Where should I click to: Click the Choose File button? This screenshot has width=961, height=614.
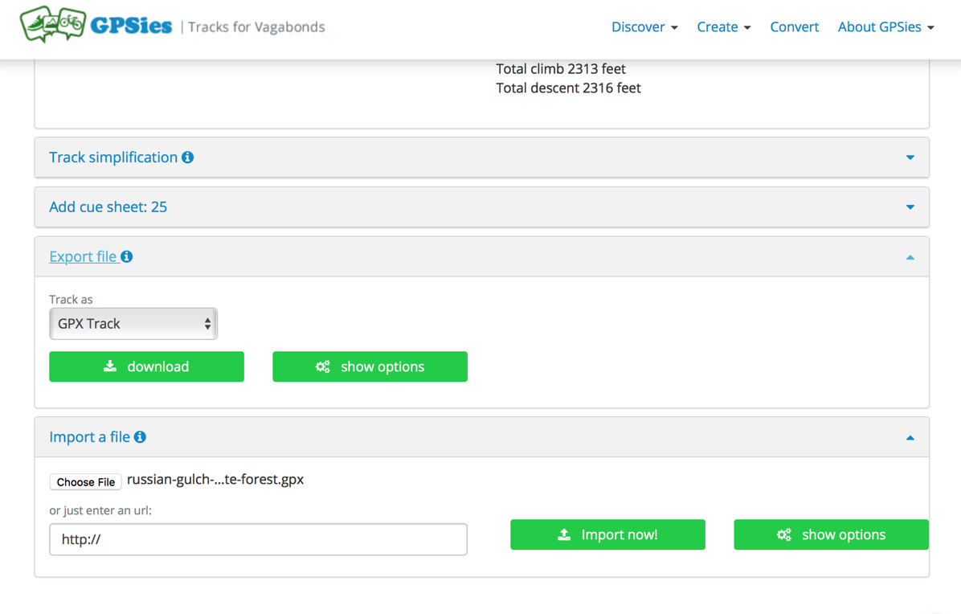tap(86, 482)
